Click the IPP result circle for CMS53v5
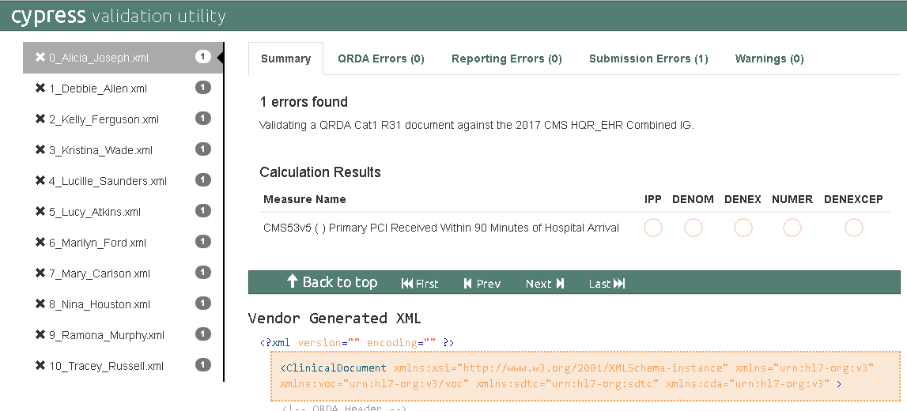This screenshot has width=907, height=411. click(x=653, y=228)
